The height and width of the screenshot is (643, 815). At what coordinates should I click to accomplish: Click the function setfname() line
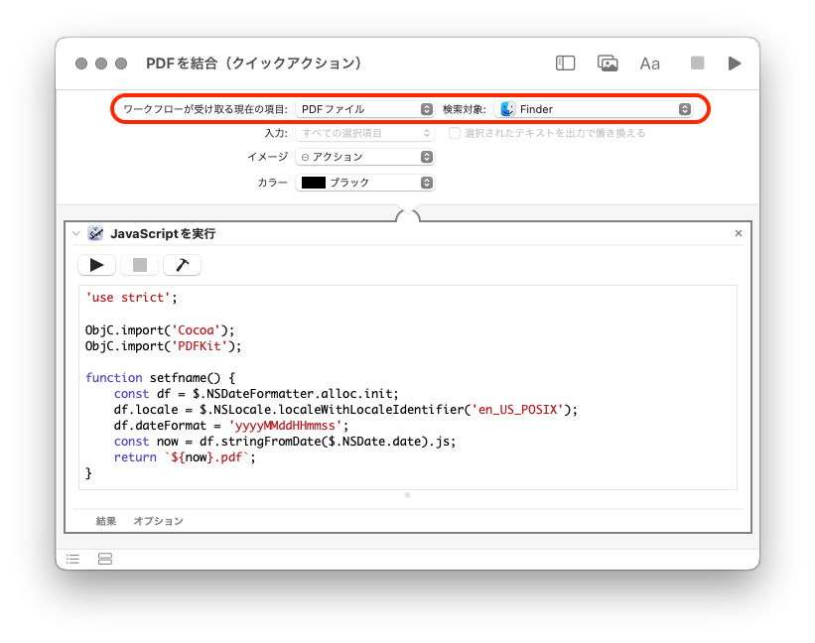pyautogui.click(x=160, y=378)
